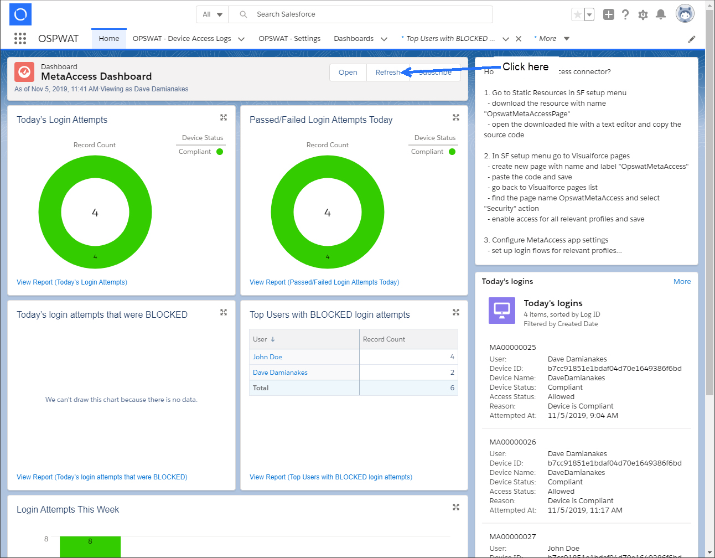Viewport: 715px width, 558px height.
Task: Click the Total row value 6
Action: coord(452,388)
